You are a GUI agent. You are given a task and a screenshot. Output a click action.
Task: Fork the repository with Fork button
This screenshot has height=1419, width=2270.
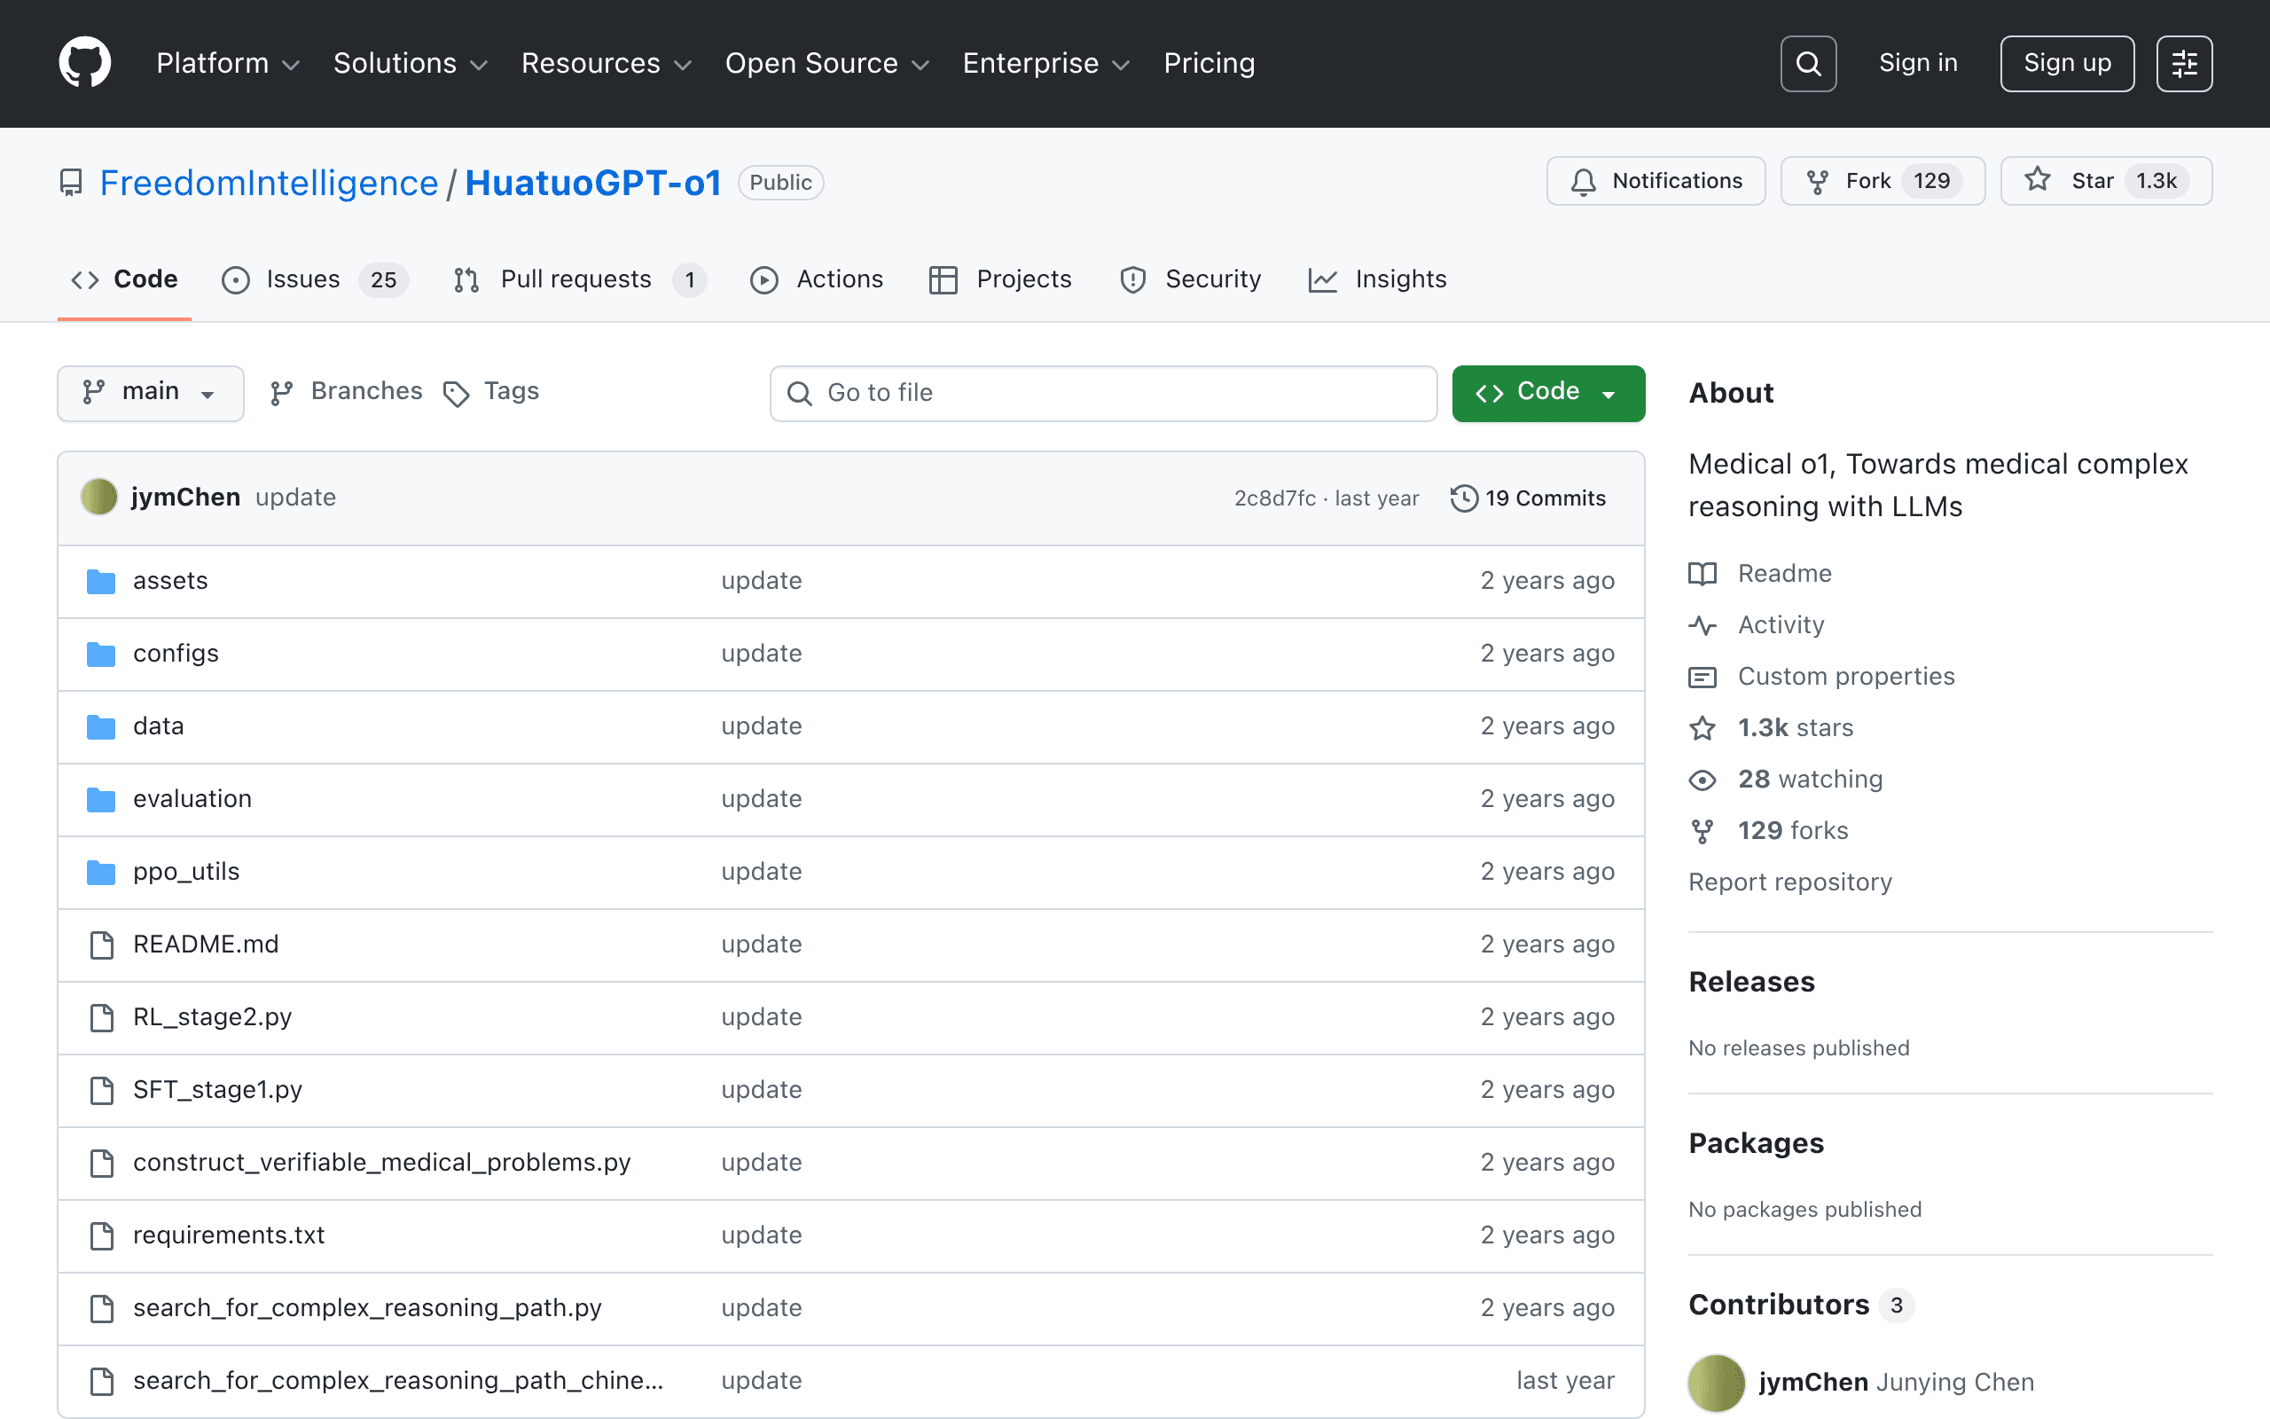pos(1883,181)
